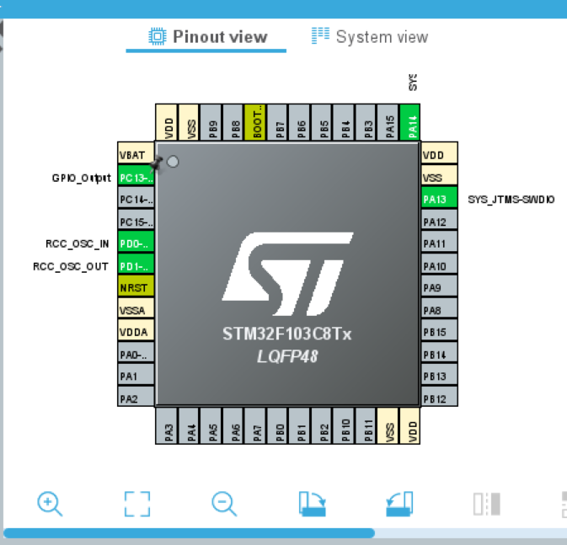Open the System view tab
The width and height of the screenshot is (567, 545).
(x=370, y=37)
